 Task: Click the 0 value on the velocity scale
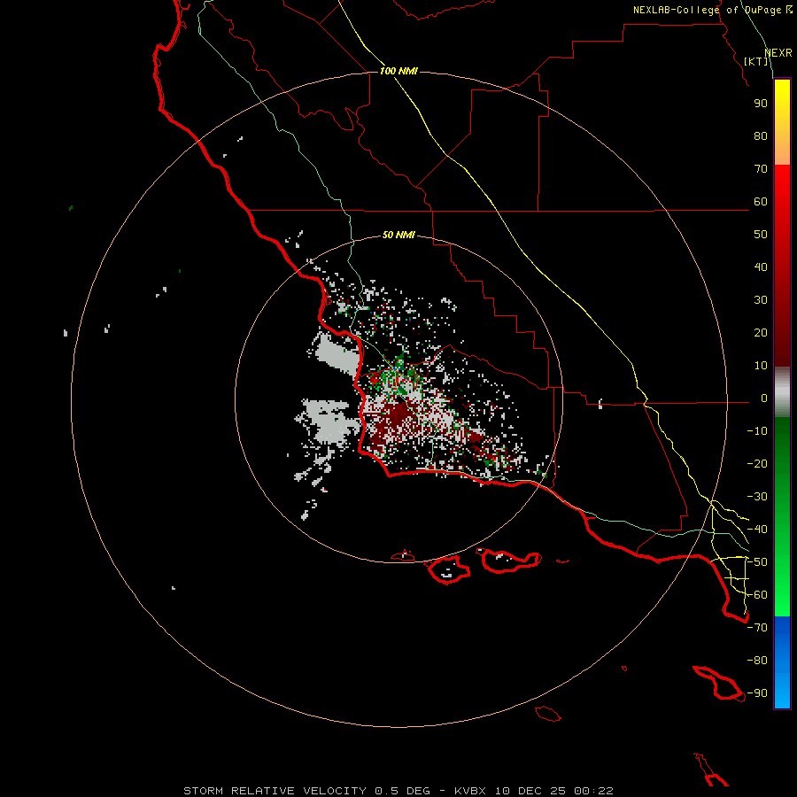[x=764, y=398]
